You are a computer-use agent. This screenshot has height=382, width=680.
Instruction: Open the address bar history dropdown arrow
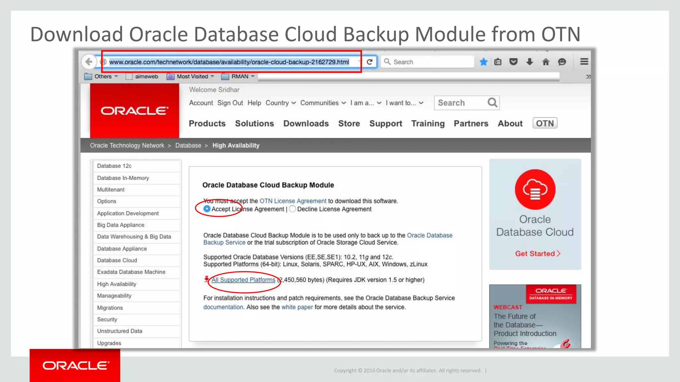coord(359,62)
